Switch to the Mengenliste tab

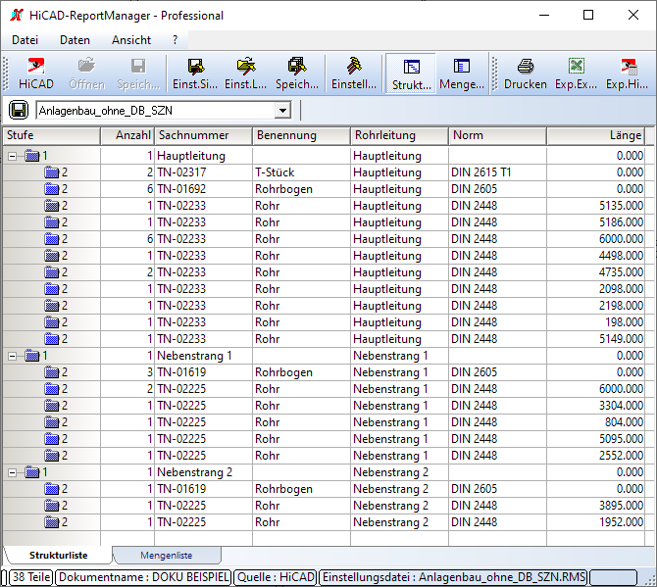(166, 556)
